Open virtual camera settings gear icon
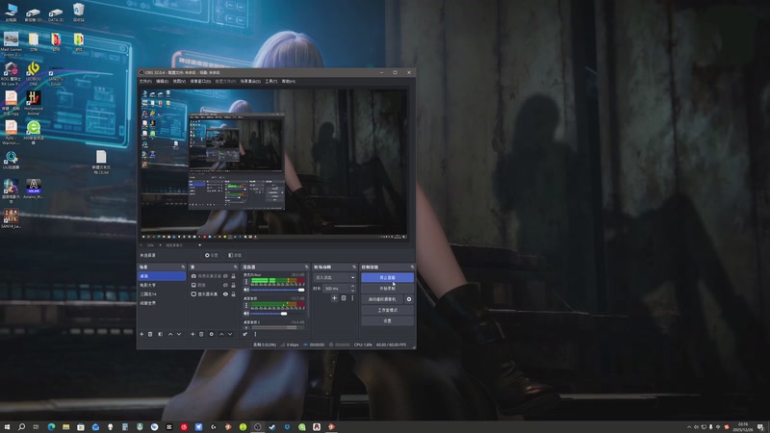The height and width of the screenshot is (433, 770). (x=409, y=299)
